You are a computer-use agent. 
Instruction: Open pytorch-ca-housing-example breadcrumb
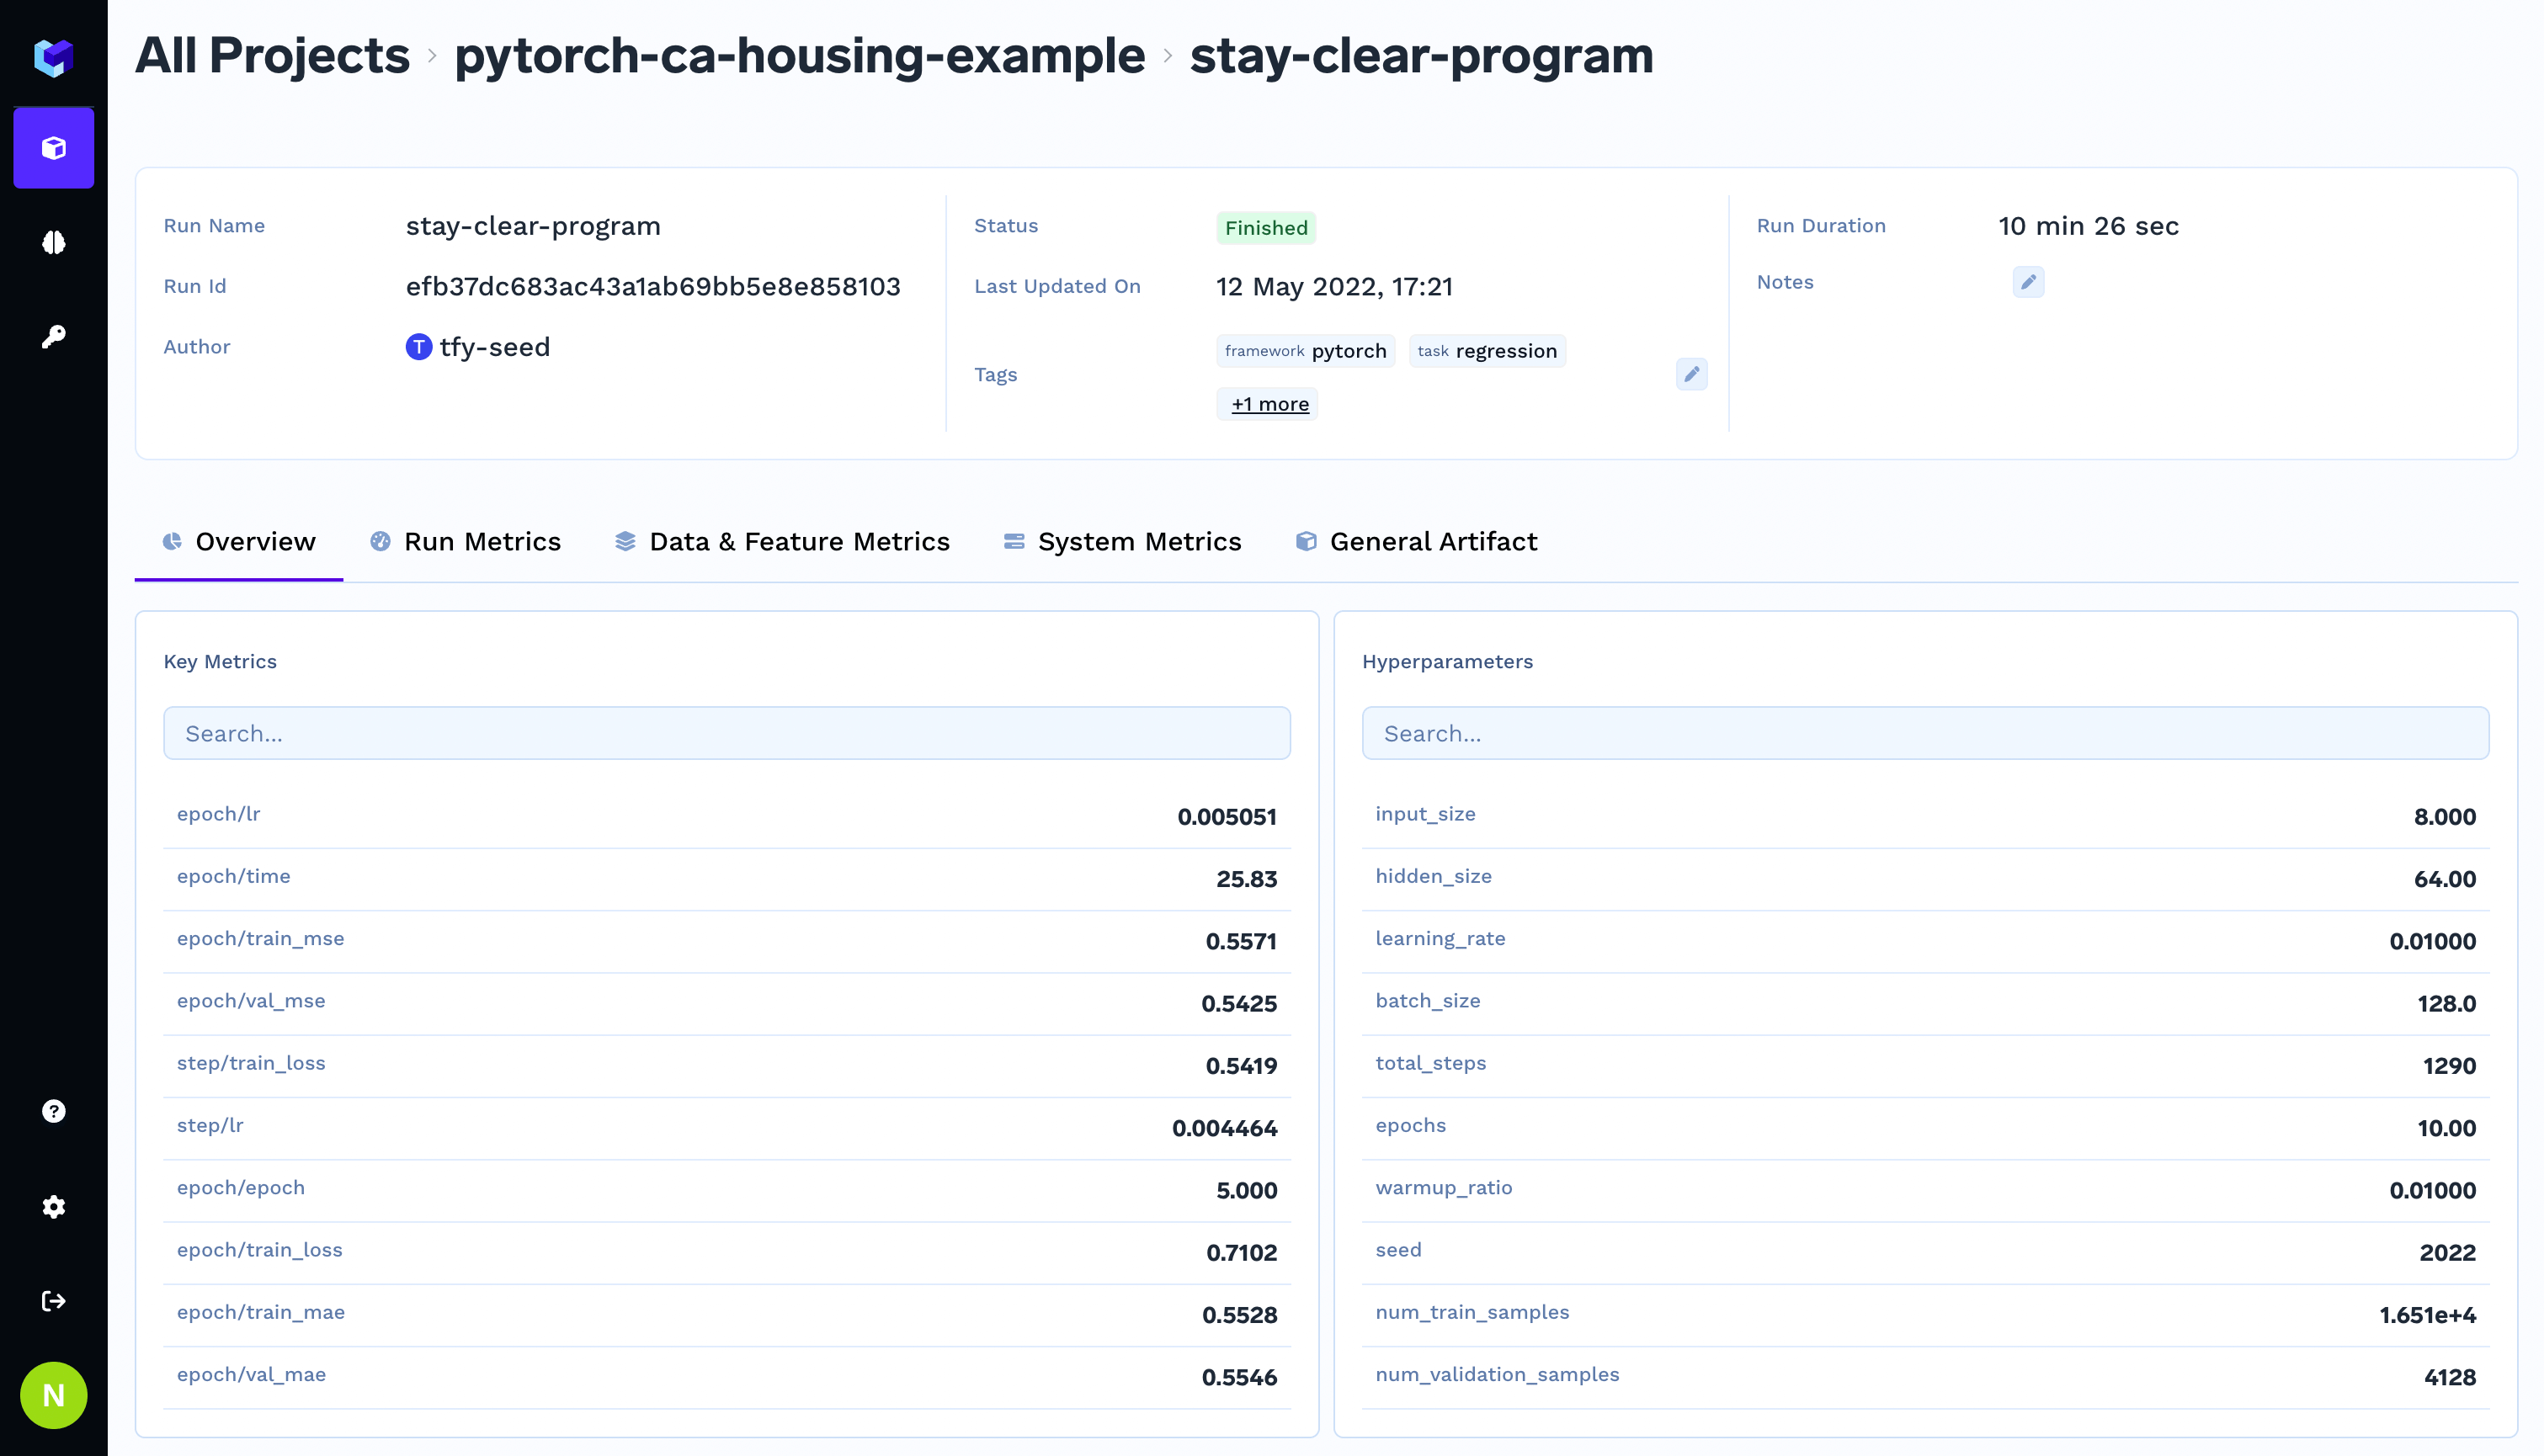pos(799,55)
